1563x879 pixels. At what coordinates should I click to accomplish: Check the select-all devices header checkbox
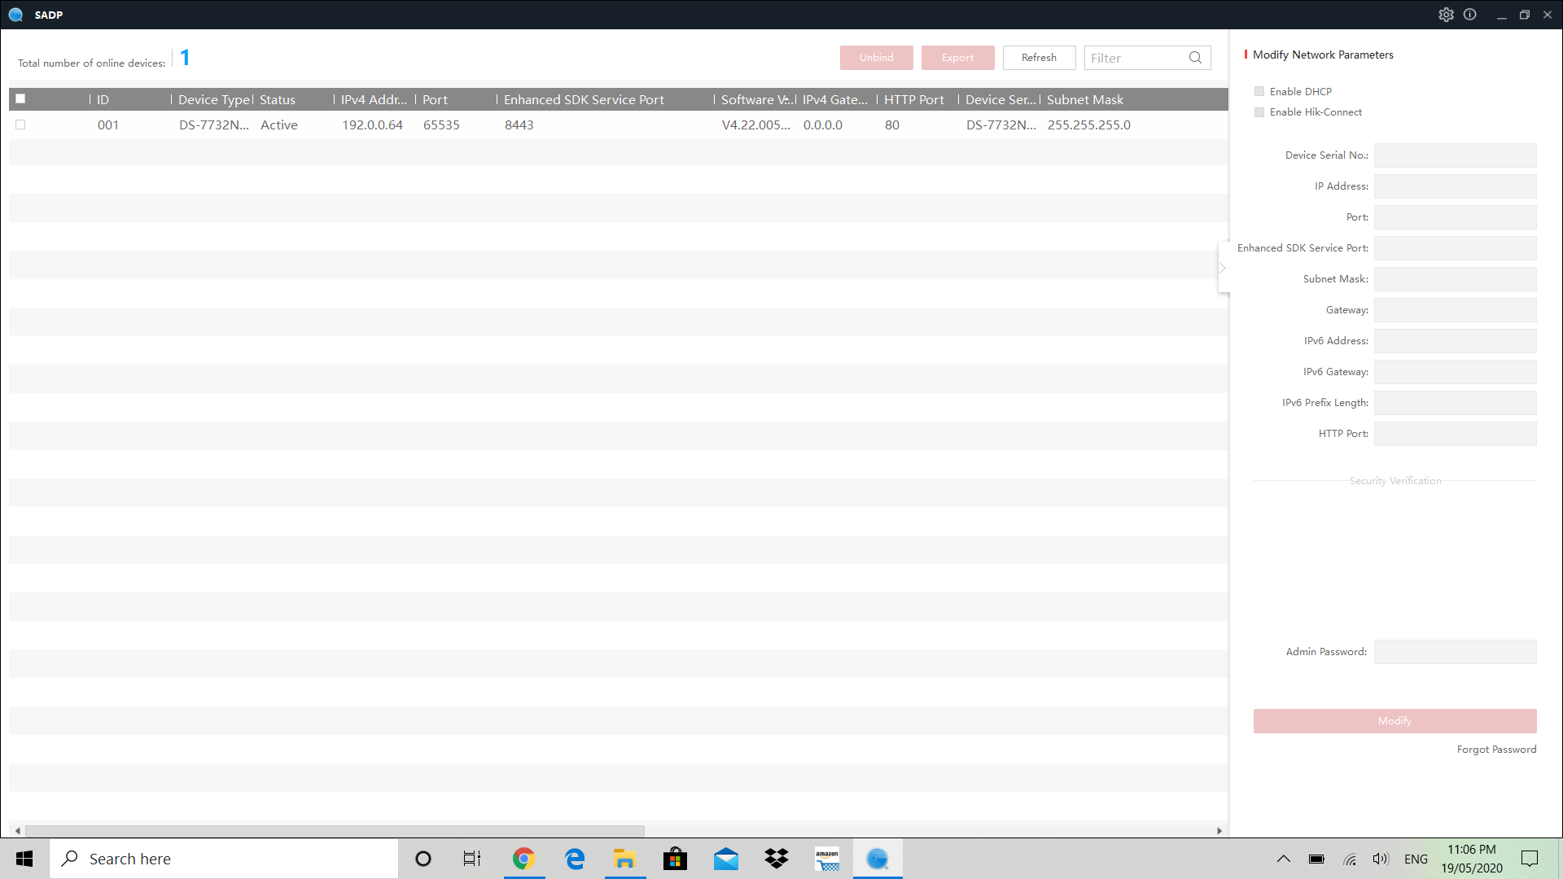[x=20, y=98]
